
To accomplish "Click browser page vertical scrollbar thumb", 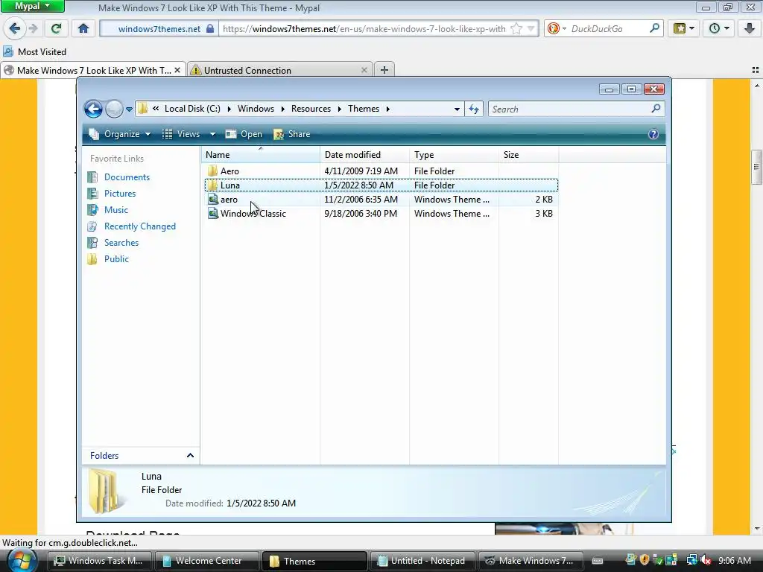I will coord(756,167).
